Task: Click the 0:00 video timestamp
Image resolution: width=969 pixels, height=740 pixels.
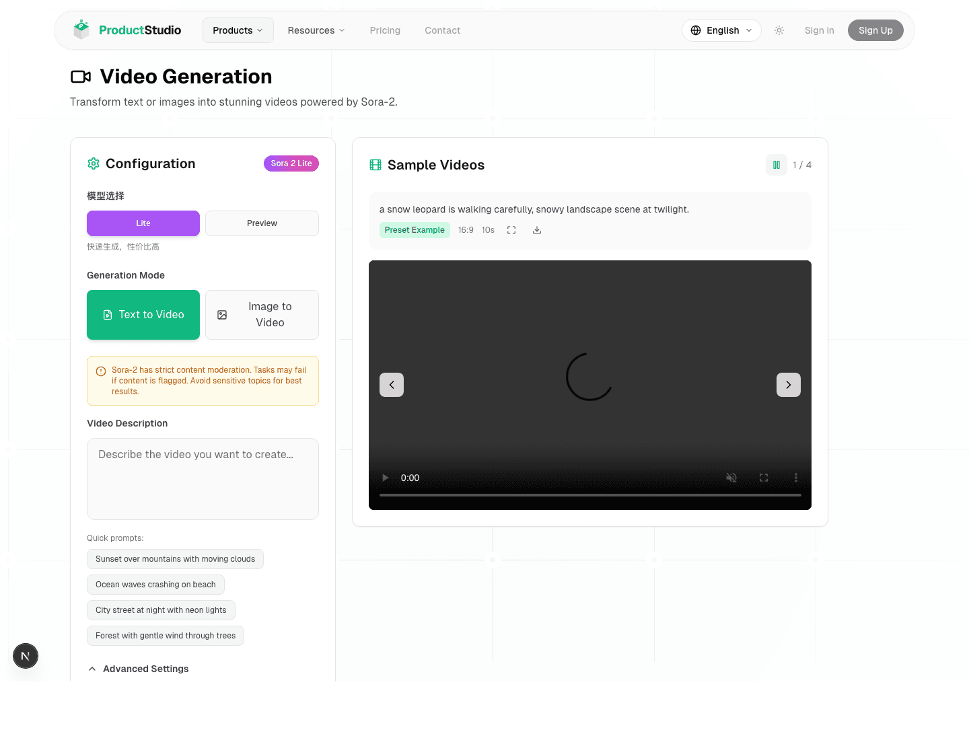Action: coord(410,478)
